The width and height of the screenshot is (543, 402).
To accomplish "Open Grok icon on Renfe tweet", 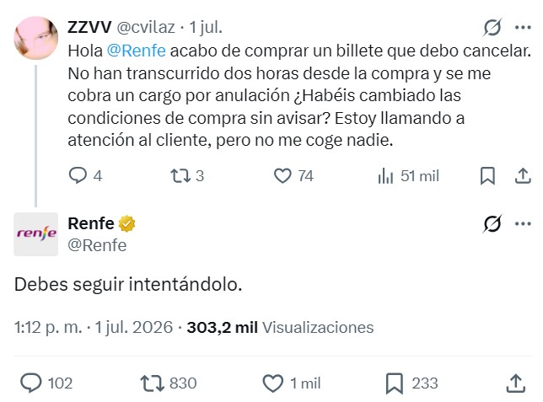I will (x=492, y=223).
